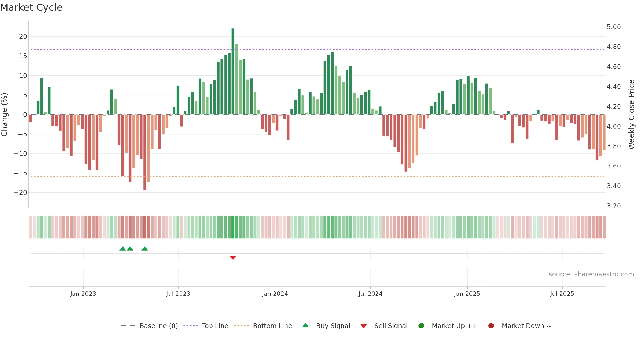Click the Weekly Close Price axis title
Viewport: 643px width, 361px height.
[631, 114]
